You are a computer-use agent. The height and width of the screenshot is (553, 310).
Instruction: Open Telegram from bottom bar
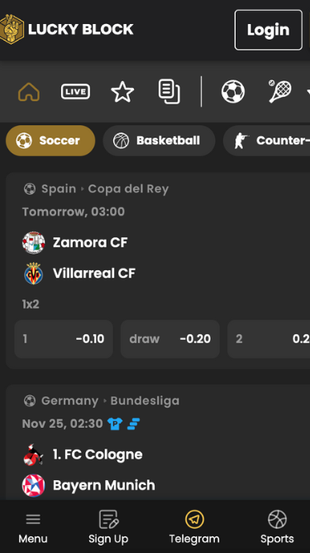coord(194,527)
